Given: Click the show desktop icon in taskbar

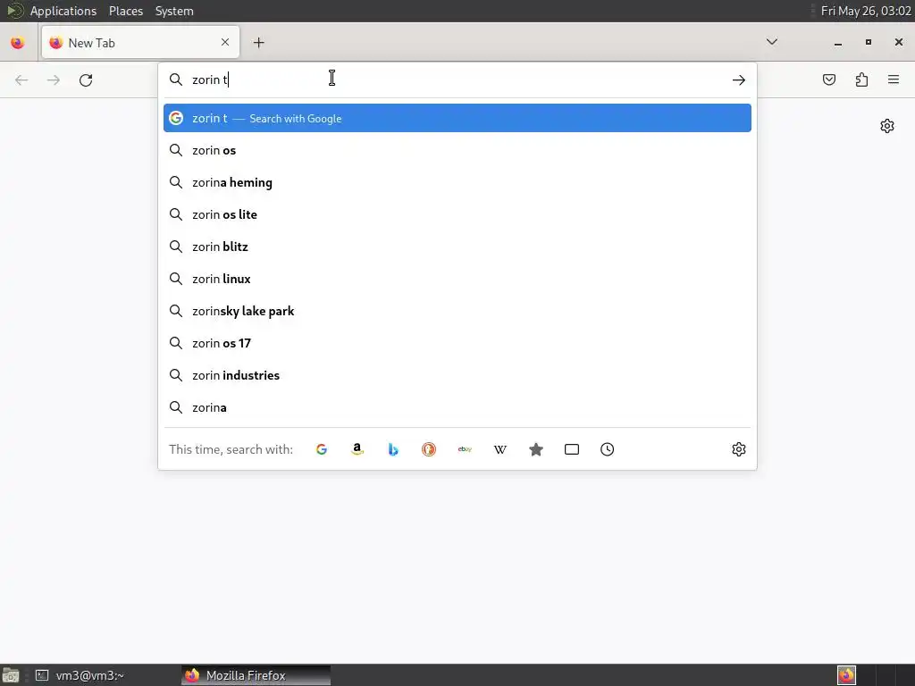Looking at the screenshot, I should [x=11, y=675].
